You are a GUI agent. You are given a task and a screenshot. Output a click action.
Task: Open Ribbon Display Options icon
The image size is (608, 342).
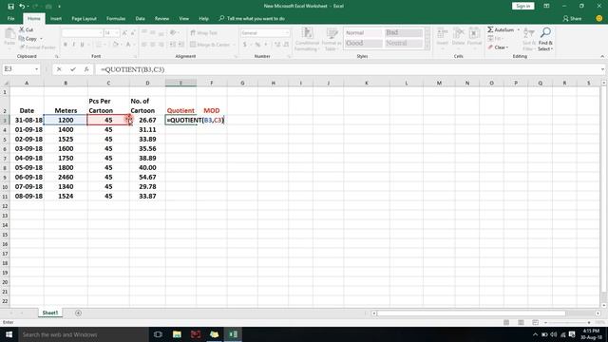click(546, 7)
